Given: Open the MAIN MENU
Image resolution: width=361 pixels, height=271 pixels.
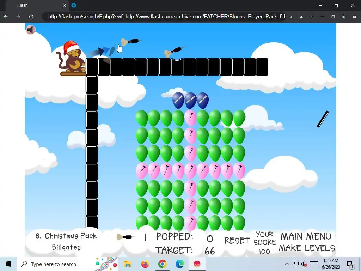Looking at the screenshot, I should pos(306,236).
